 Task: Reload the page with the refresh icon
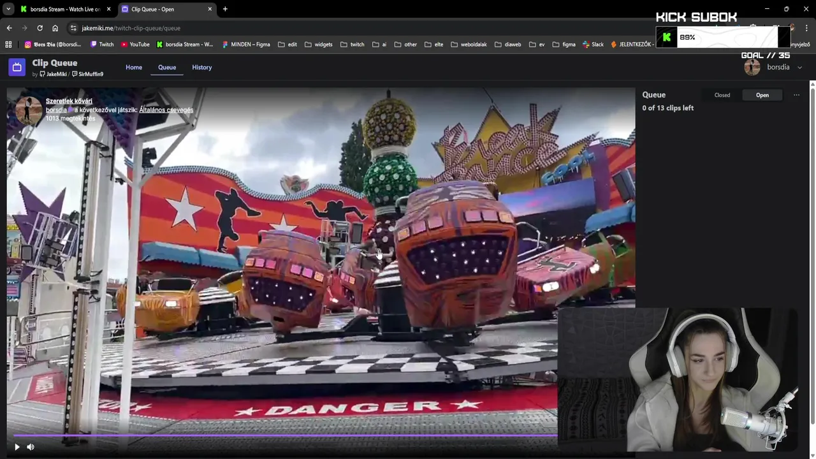[x=40, y=28]
